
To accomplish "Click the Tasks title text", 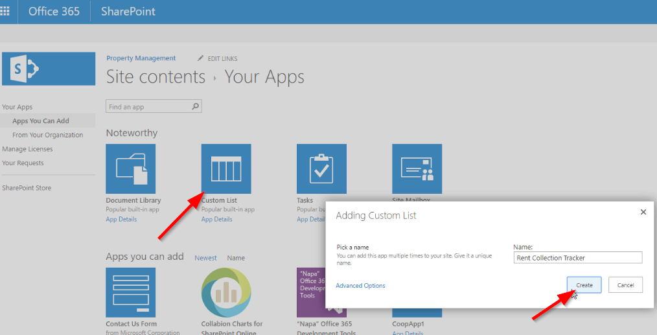I will [305, 200].
